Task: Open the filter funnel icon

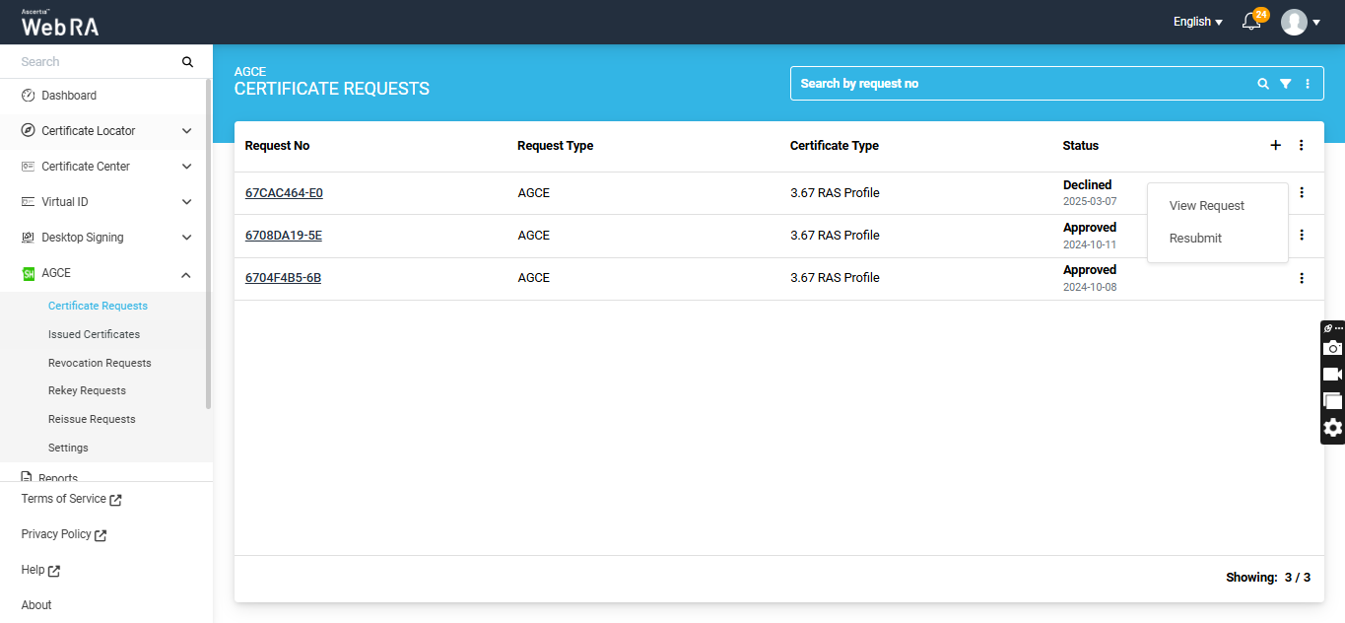Action: (1285, 84)
